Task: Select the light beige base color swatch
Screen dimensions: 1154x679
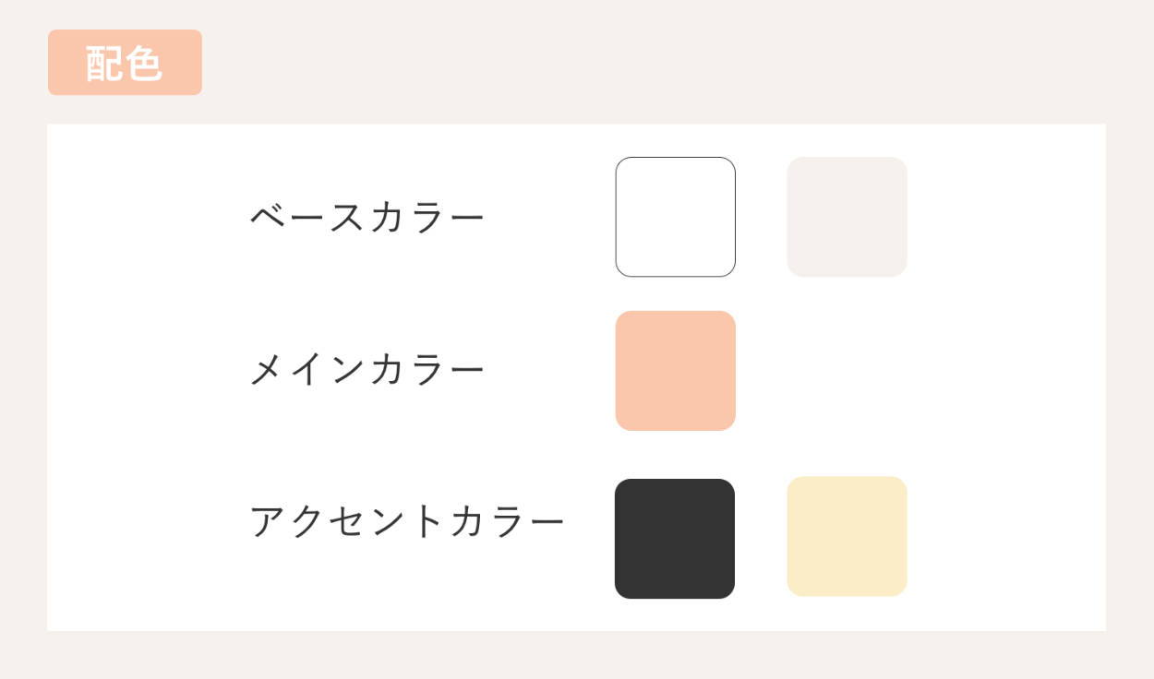Action: pyautogui.click(x=847, y=217)
